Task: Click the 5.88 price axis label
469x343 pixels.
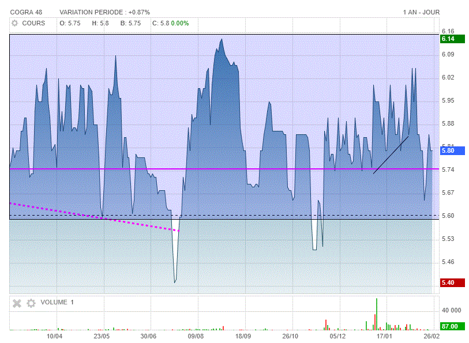Action: 448,123
